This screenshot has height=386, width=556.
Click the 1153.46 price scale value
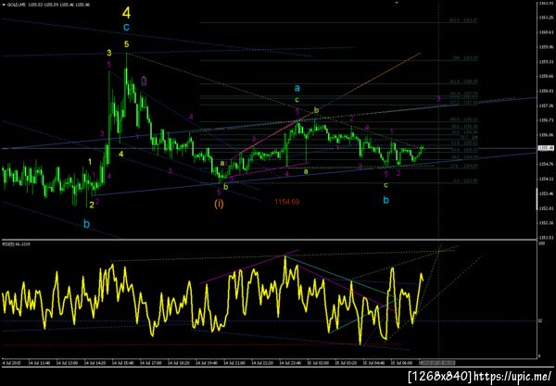click(547, 193)
